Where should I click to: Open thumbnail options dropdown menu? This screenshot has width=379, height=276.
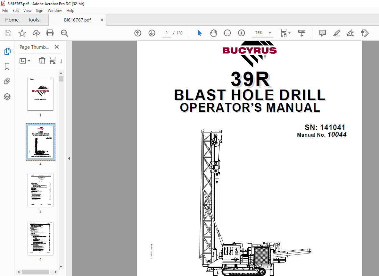pyautogui.click(x=25, y=61)
